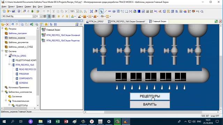The height and width of the screenshot is (125, 223).
Task: Toggle Bold text formatting
Action: [59, 16]
